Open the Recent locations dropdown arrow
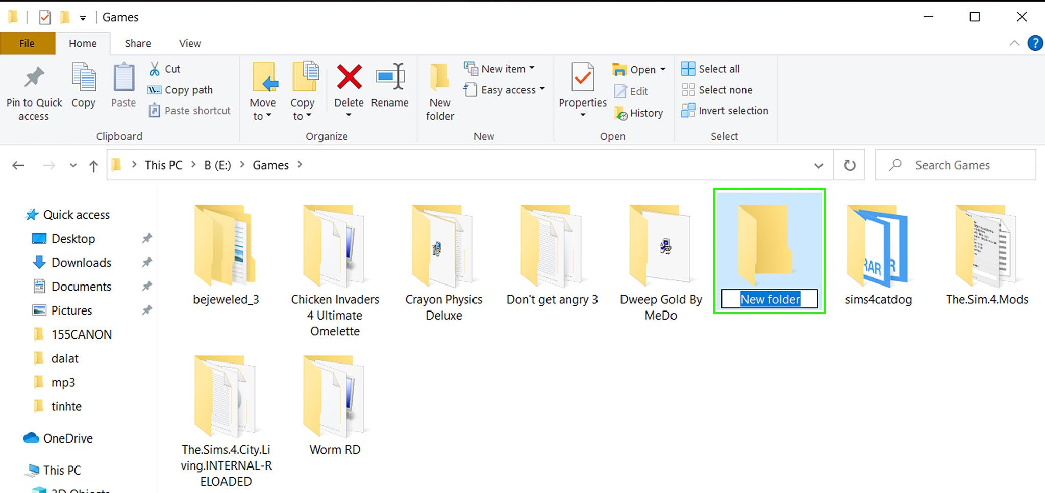 (73, 165)
